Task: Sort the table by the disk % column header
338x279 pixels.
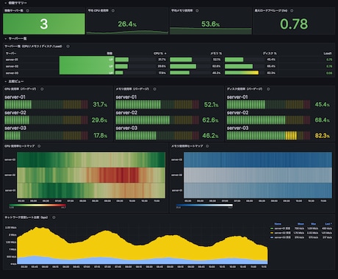Action: click(270, 54)
